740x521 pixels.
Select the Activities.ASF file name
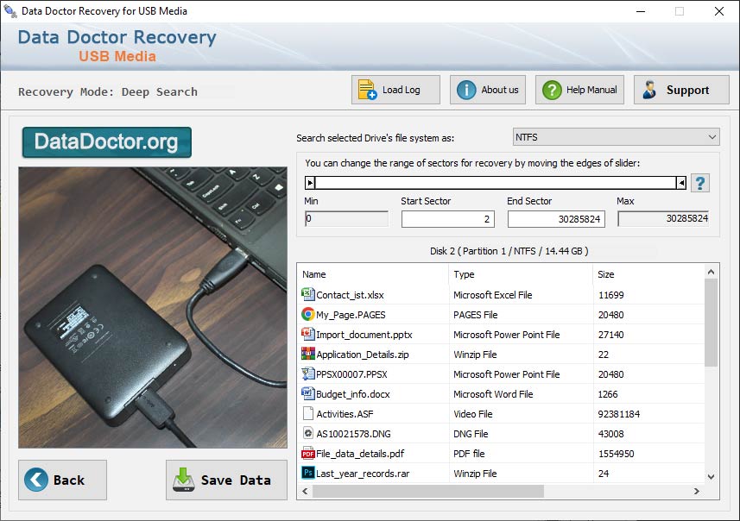pyautogui.click(x=345, y=414)
